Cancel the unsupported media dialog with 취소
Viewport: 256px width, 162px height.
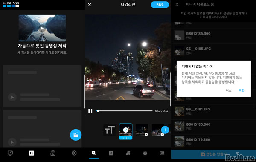[x=228, y=90]
